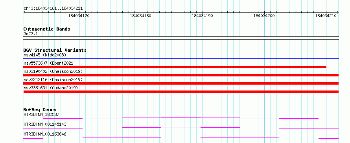Click the chr3:184034161..184034211 region label
This screenshot has height=143, width=350.
click(x=53, y=9)
